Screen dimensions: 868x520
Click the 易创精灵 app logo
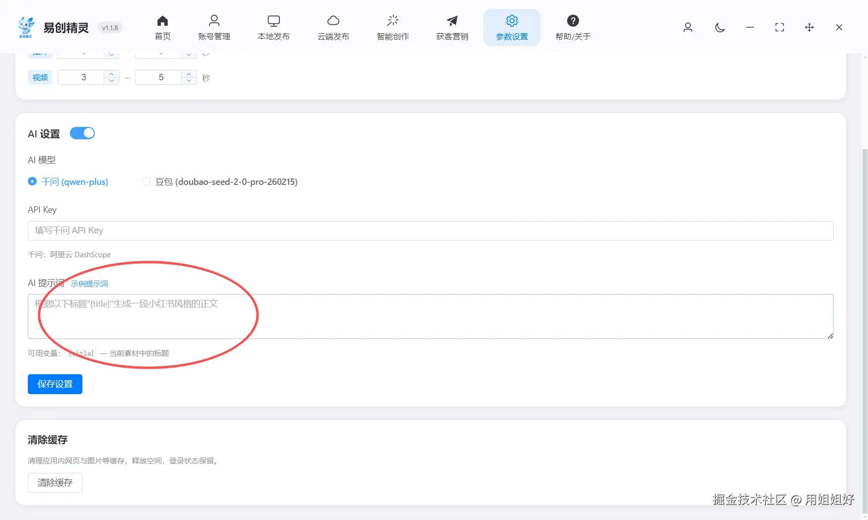[x=26, y=27]
